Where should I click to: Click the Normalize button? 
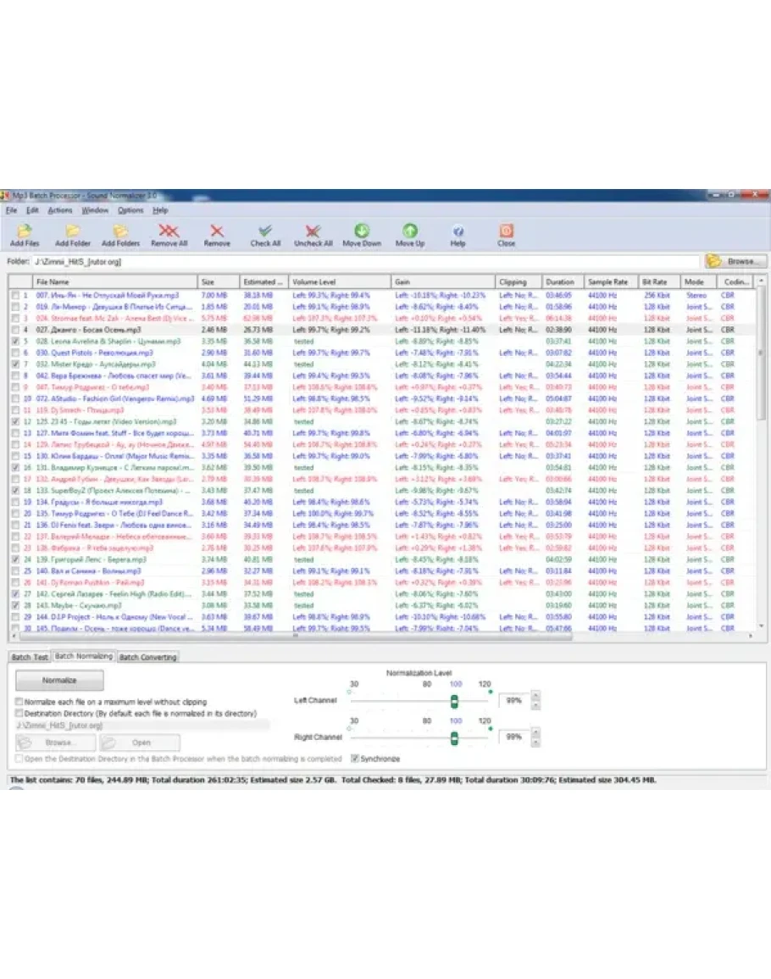(x=59, y=680)
